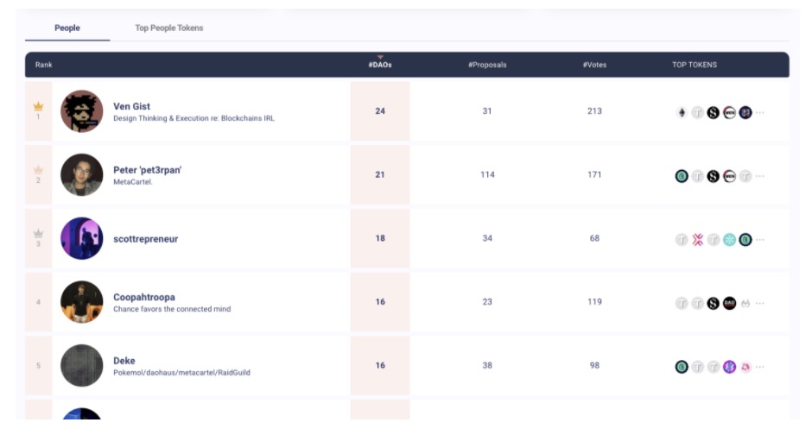Screen dimensions: 812x435
Task: Click the black S token in Ven Gist's row
Action: click(x=713, y=112)
